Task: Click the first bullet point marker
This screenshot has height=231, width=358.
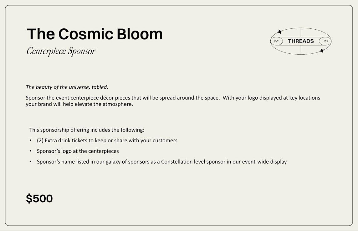Action: click(31, 140)
